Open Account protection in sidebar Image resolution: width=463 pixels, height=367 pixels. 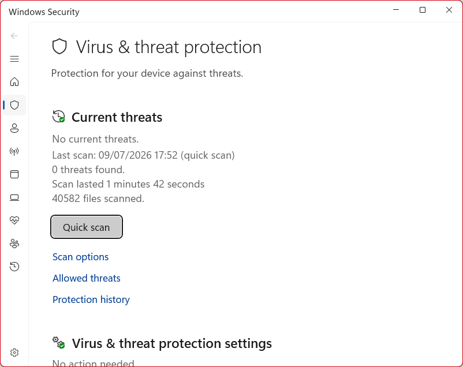click(x=14, y=128)
